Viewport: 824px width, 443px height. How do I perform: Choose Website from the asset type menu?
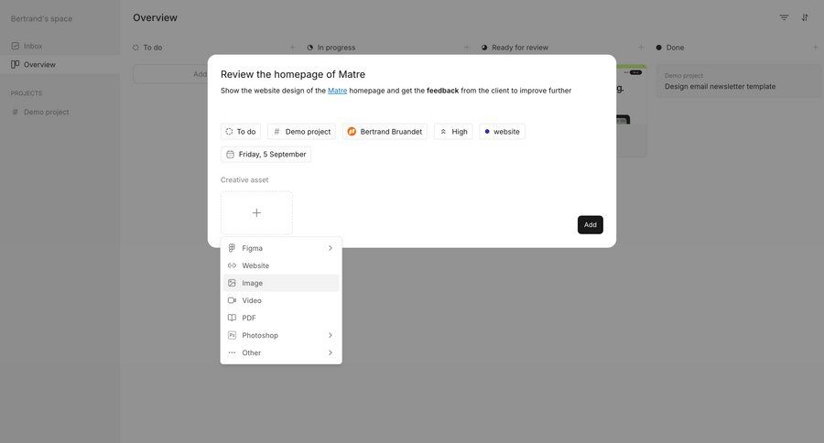255,265
